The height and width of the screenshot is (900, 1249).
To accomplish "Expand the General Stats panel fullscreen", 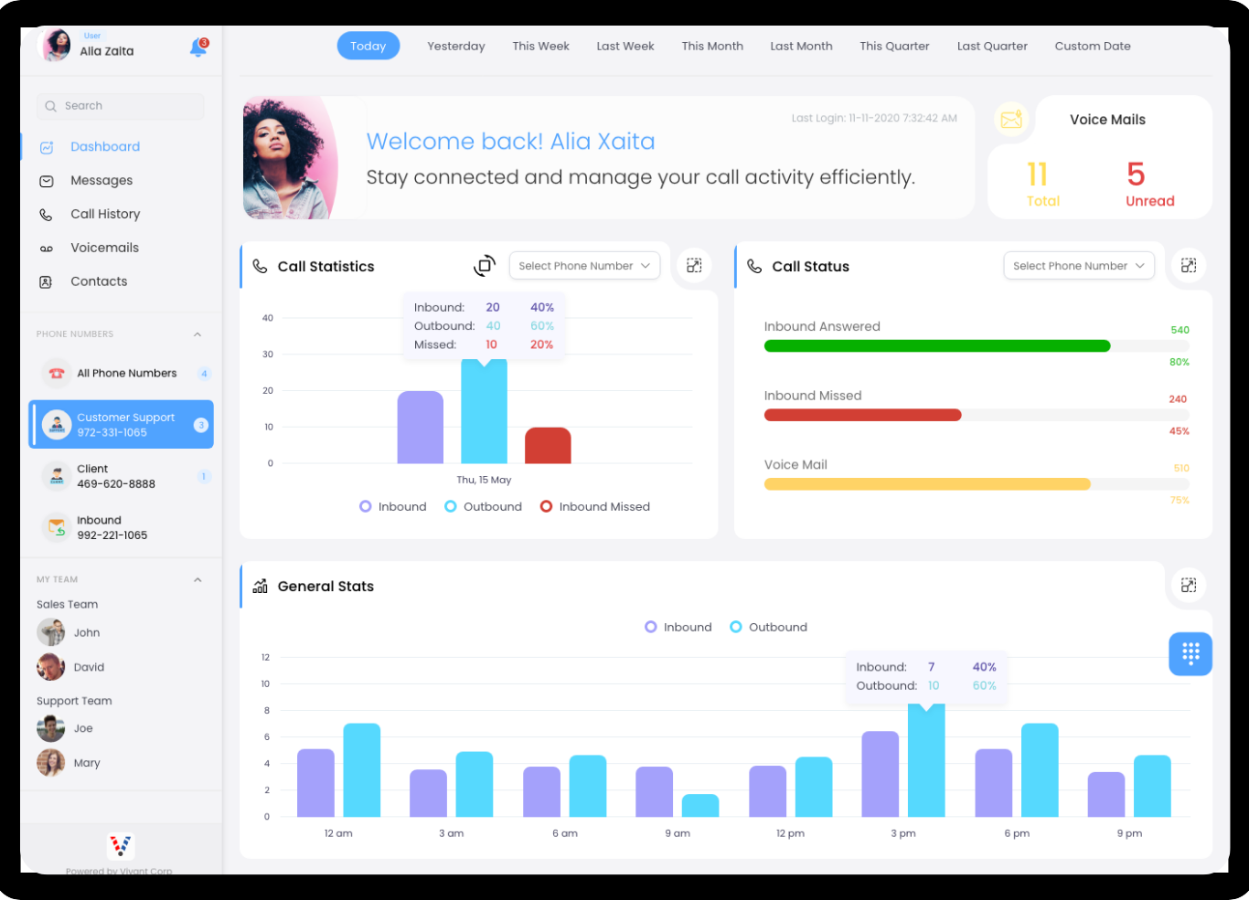I will [x=1188, y=586].
